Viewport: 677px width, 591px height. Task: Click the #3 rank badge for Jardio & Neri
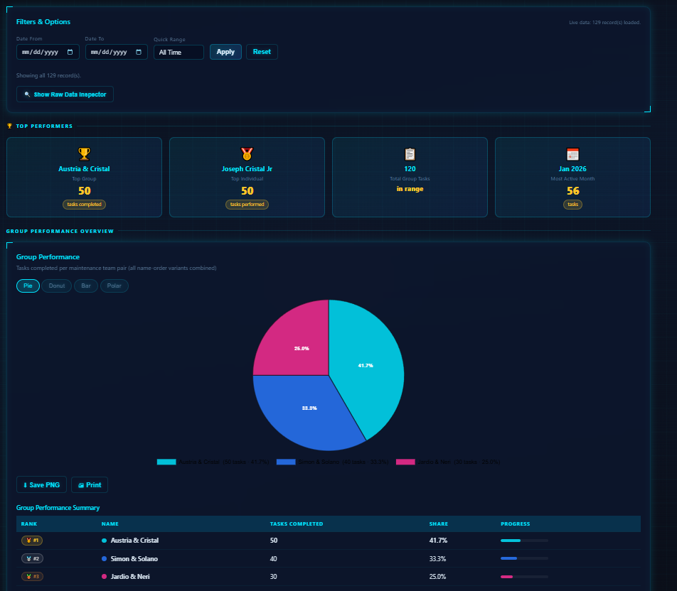(x=32, y=576)
